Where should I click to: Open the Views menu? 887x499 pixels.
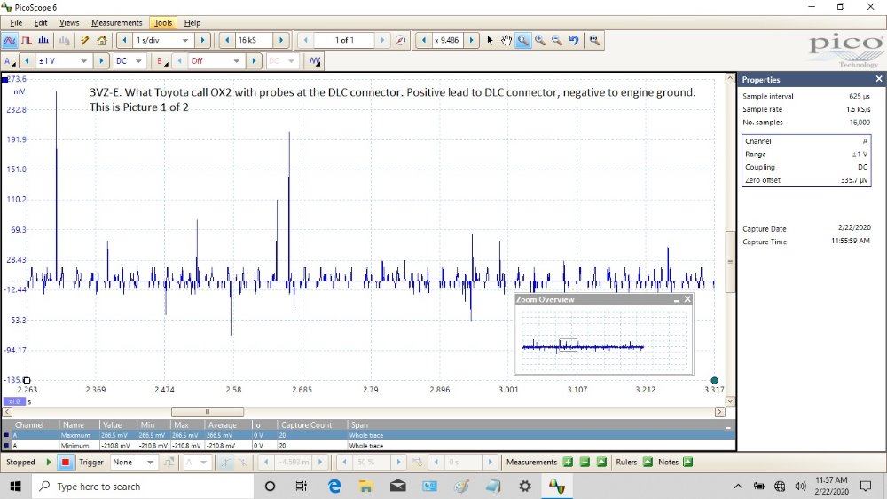(69, 23)
